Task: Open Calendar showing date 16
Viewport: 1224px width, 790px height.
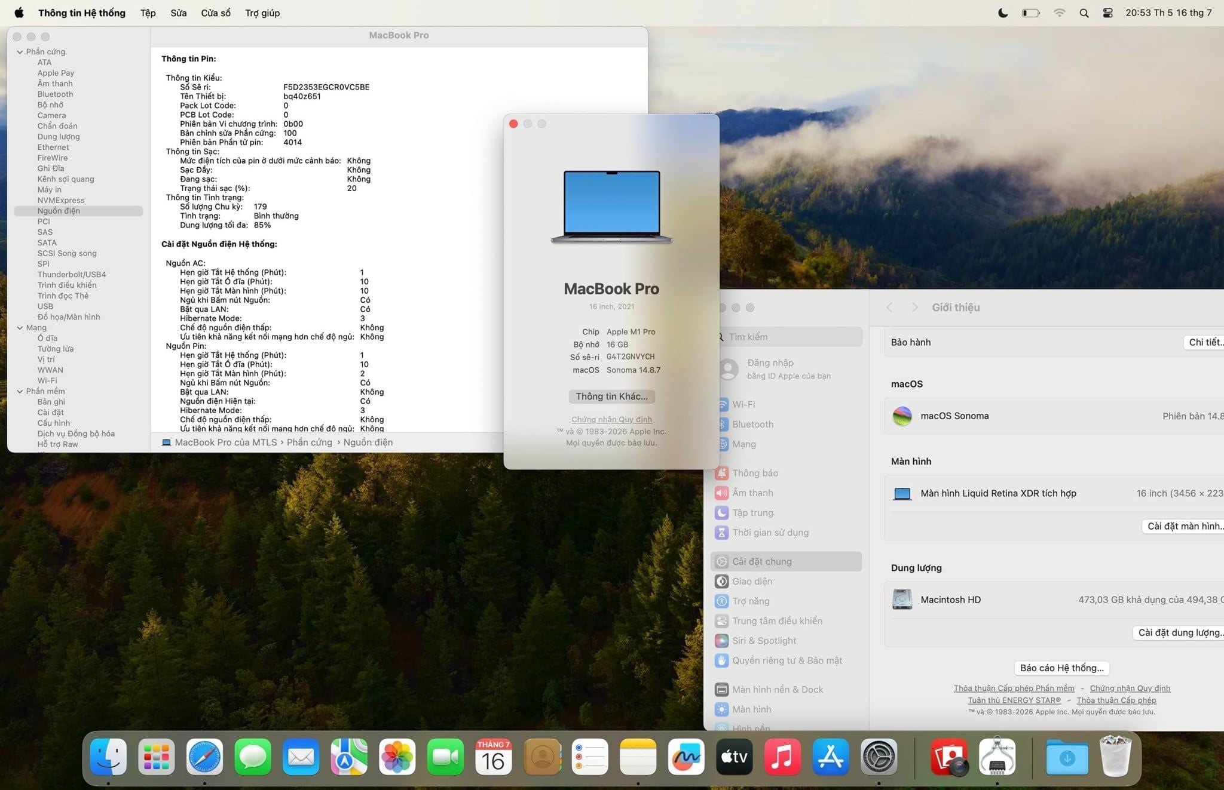Action: pyautogui.click(x=494, y=757)
